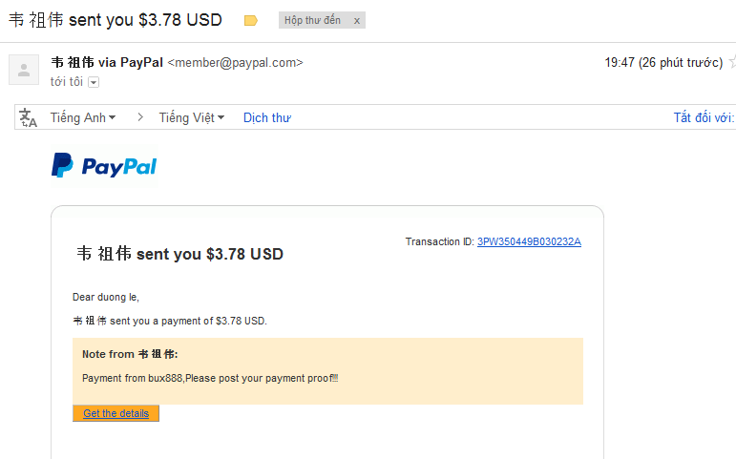Open the Tiếng Việt target language dropdown
The height and width of the screenshot is (459, 736).
[191, 117]
